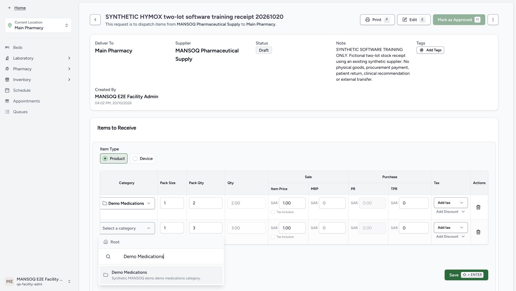Select the Product item type radio
516x291 pixels.
[x=114, y=158]
